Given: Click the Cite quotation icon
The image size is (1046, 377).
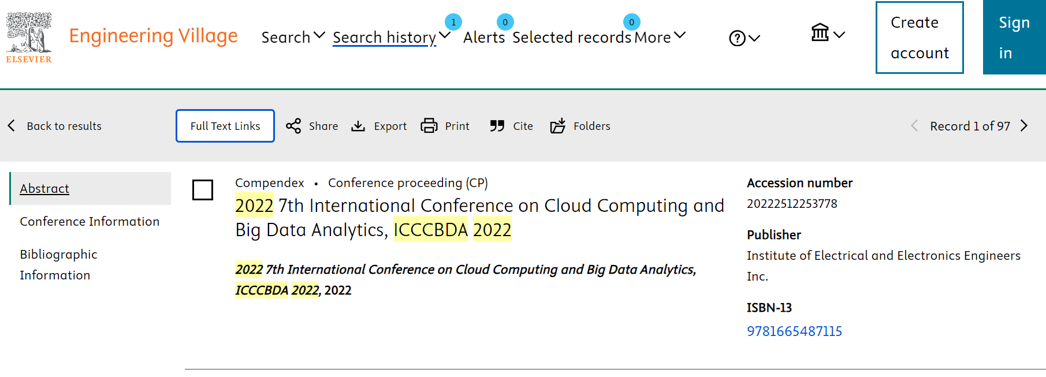Looking at the screenshot, I should click(x=497, y=126).
